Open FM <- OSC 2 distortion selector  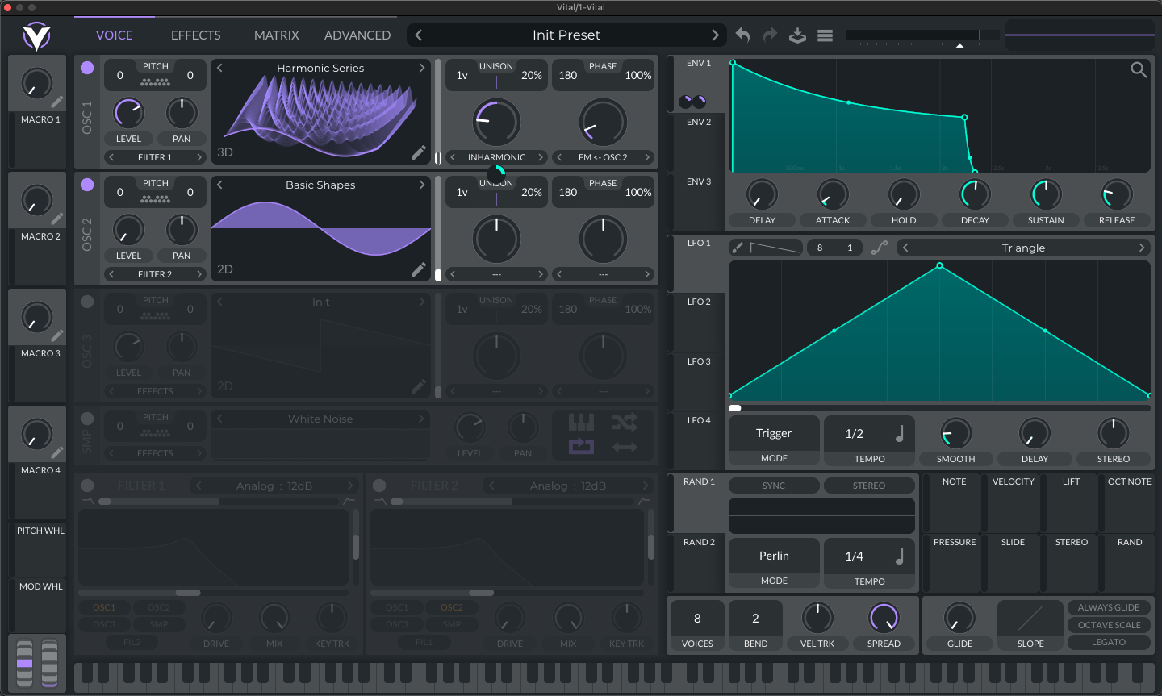point(603,157)
